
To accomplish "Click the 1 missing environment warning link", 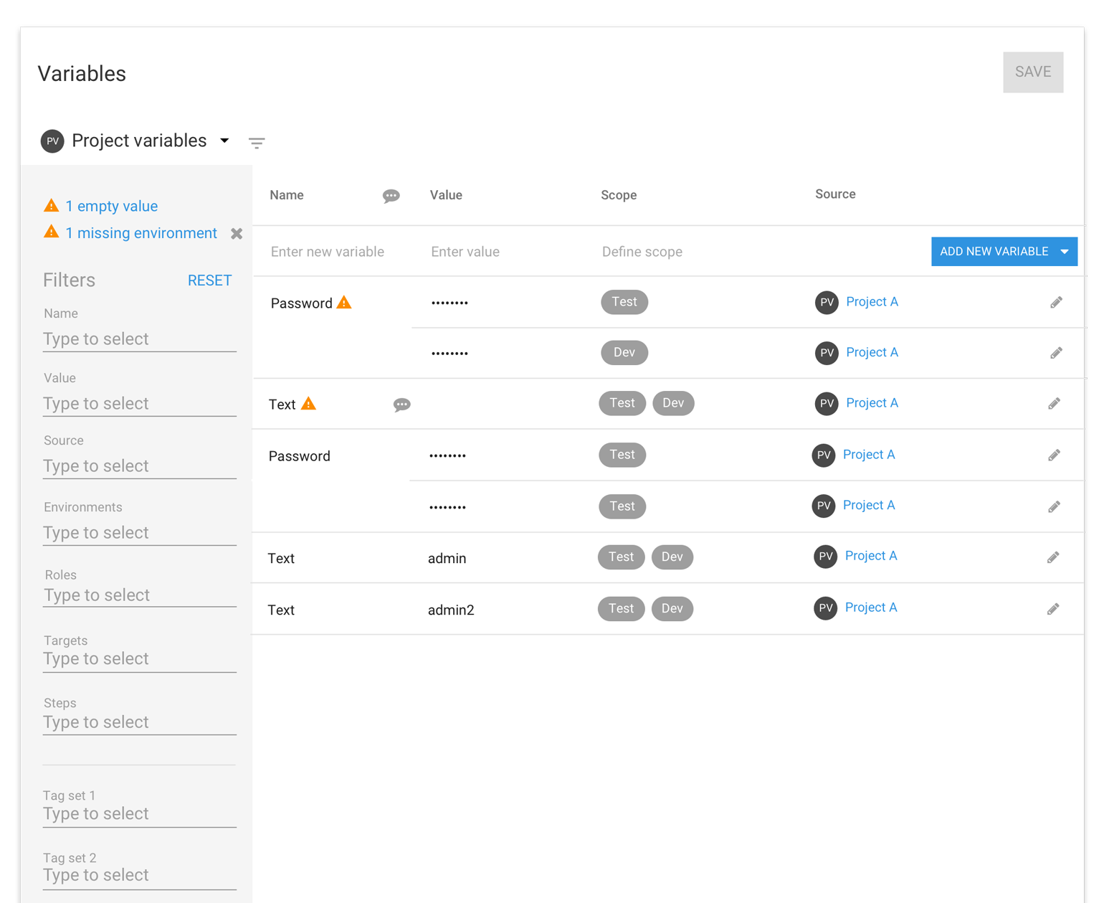I will pyautogui.click(x=141, y=232).
